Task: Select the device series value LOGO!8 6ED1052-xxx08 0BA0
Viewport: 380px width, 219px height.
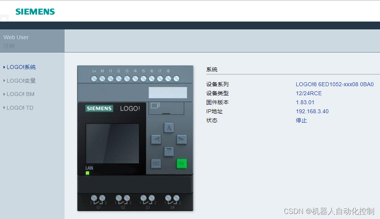Action: [335, 84]
